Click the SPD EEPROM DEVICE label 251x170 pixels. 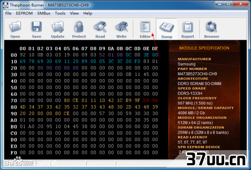coord(199,147)
